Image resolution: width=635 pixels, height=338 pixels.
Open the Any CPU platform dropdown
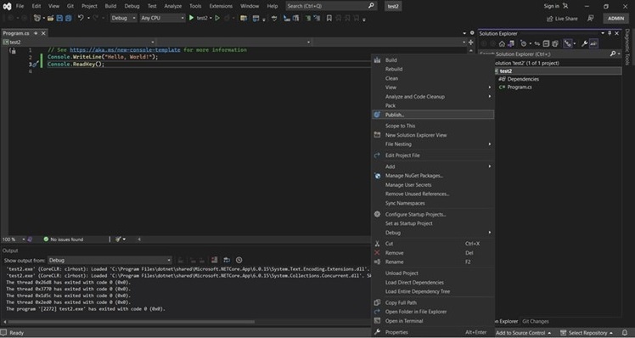point(162,18)
